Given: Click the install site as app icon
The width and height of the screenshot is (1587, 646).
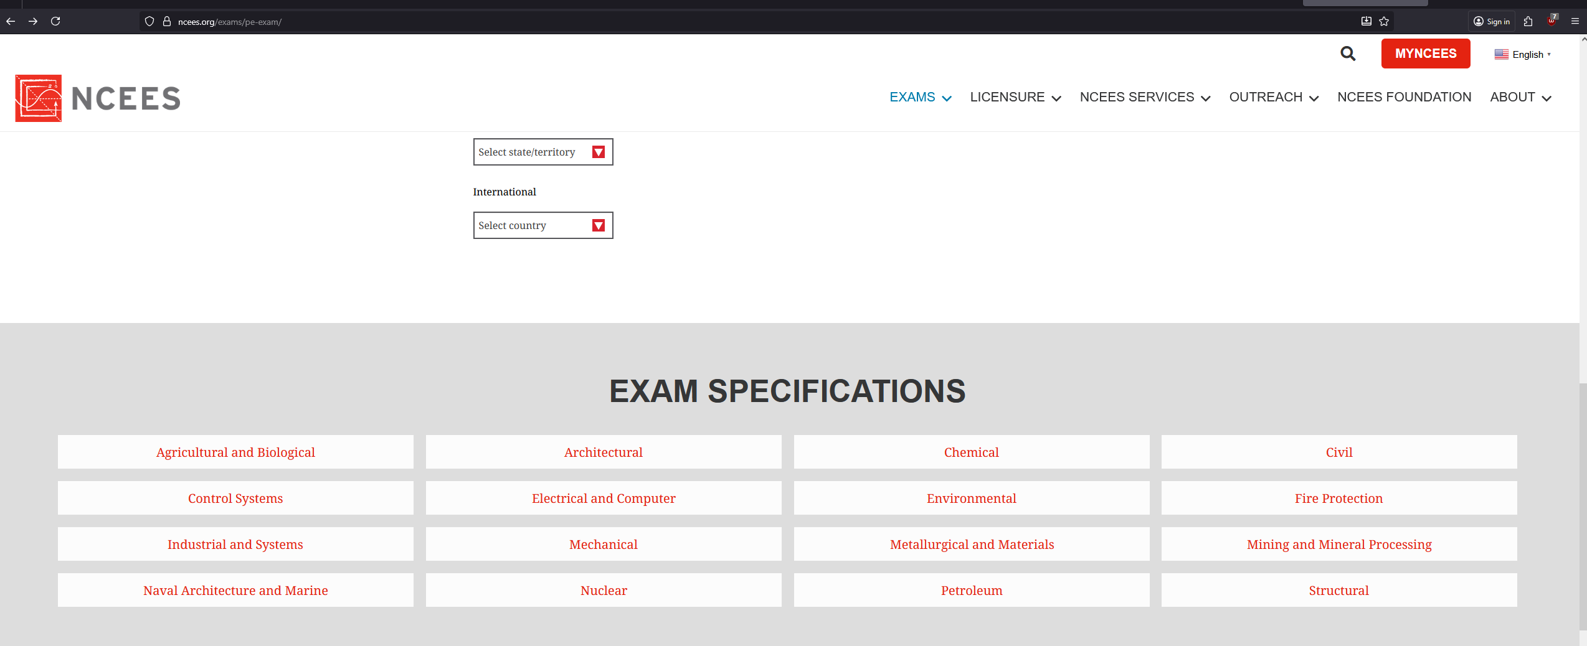Looking at the screenshot, I should 1367,21.
